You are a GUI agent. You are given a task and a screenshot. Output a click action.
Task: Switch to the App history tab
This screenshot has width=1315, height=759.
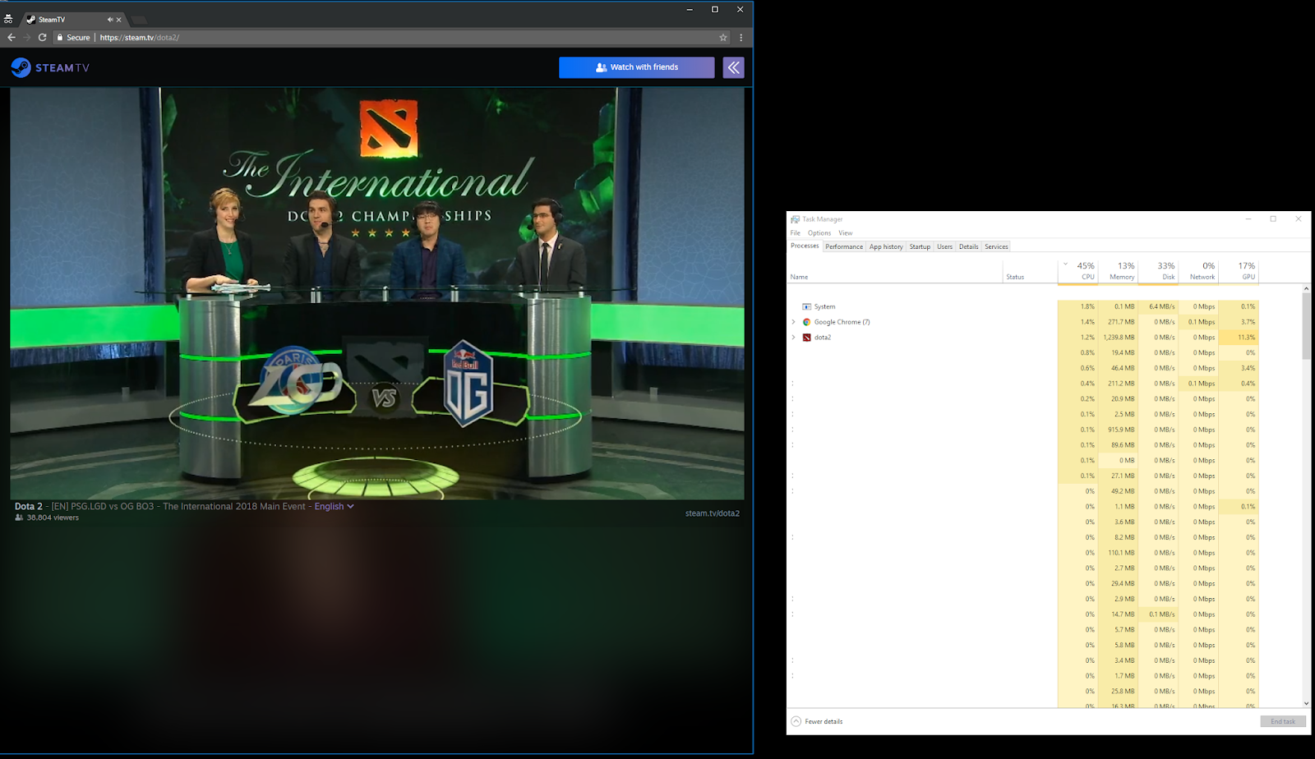click(886, 246)
